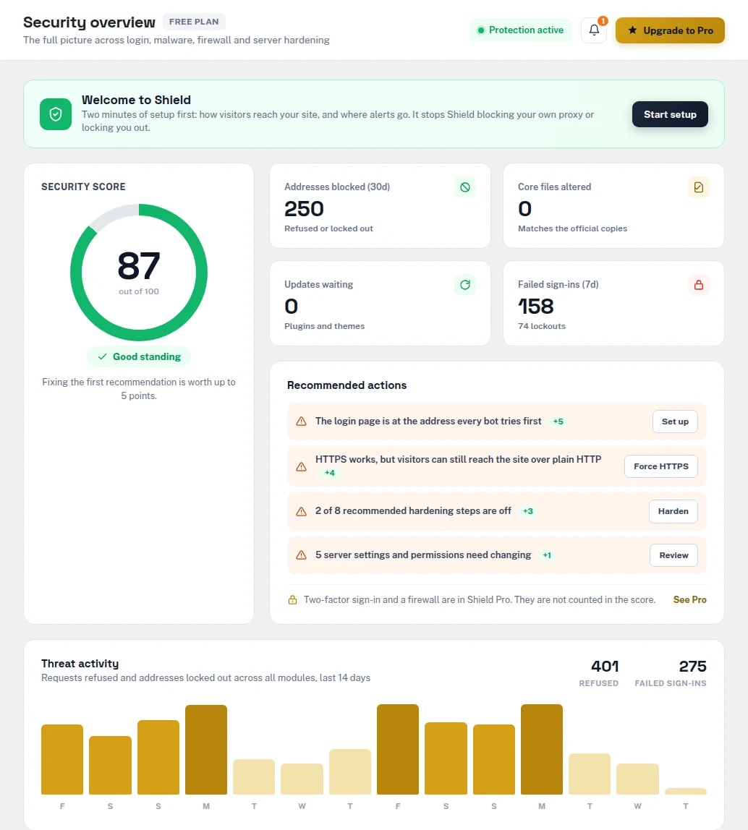Click the score value 87
This screenshot has height=830, width=748.
(x=139, y=266)
